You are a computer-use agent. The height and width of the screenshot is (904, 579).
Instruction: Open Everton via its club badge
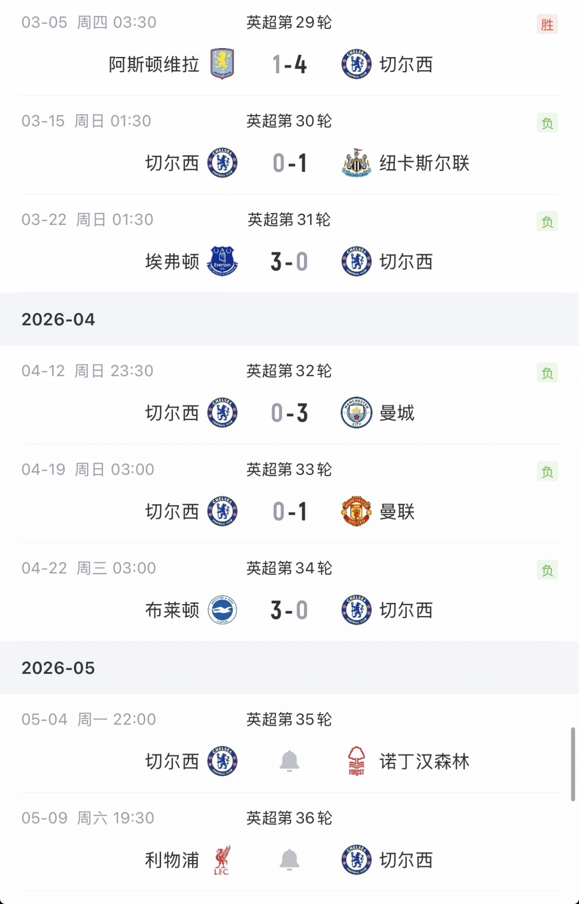point(222,261)
